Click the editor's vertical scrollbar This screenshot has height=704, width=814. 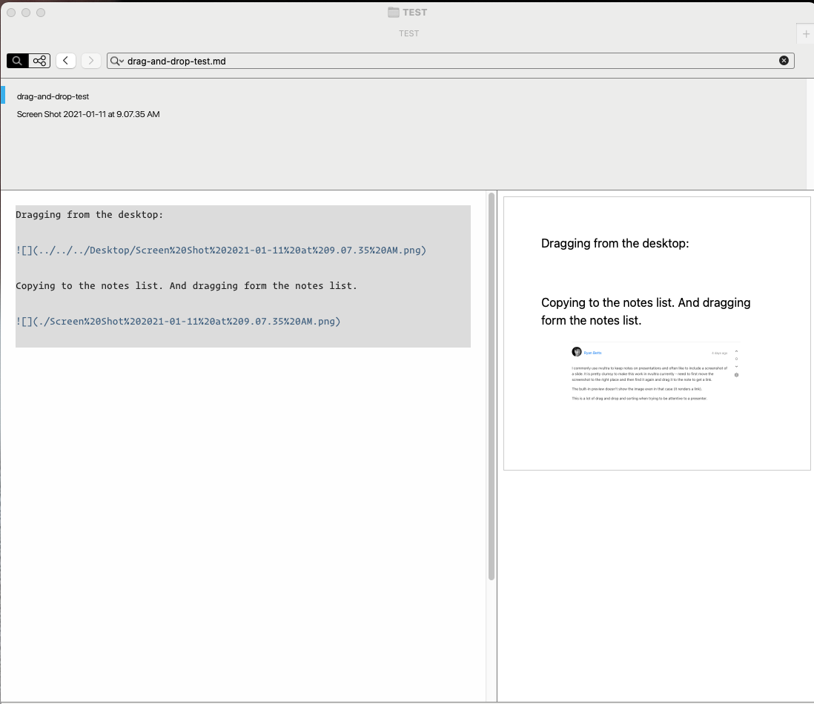[x=492, y=385]
